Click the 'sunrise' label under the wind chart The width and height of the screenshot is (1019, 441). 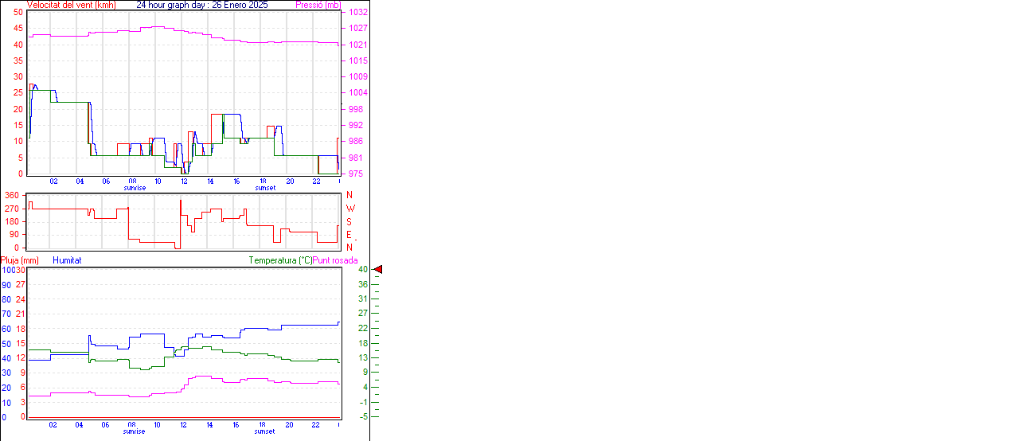click(135, 189)
